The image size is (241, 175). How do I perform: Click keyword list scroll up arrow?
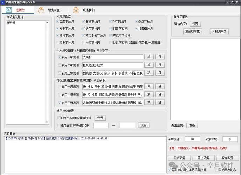(47, 22)
